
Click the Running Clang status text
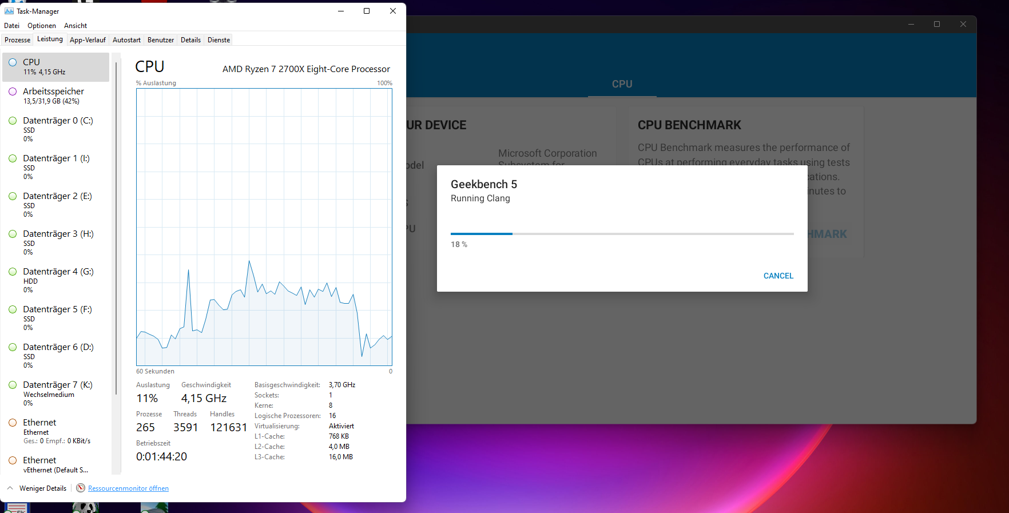pyautogui.click(x=480, y=198)
